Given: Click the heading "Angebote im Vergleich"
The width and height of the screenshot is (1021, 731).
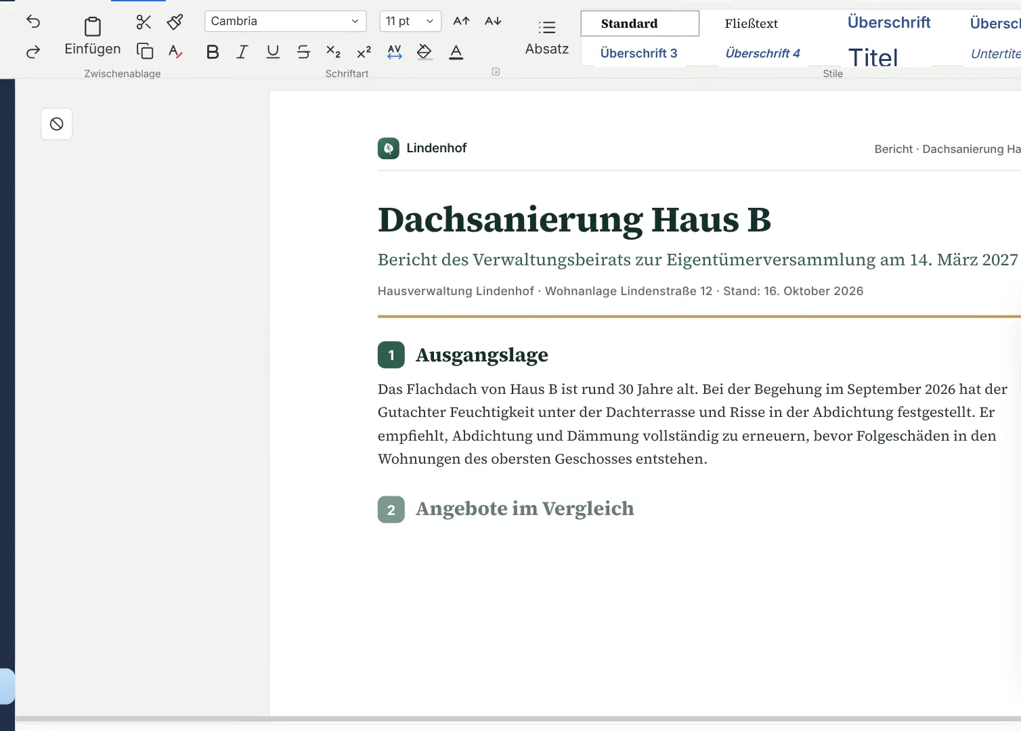Looking at the screenshot, I should tap(525, 509).
